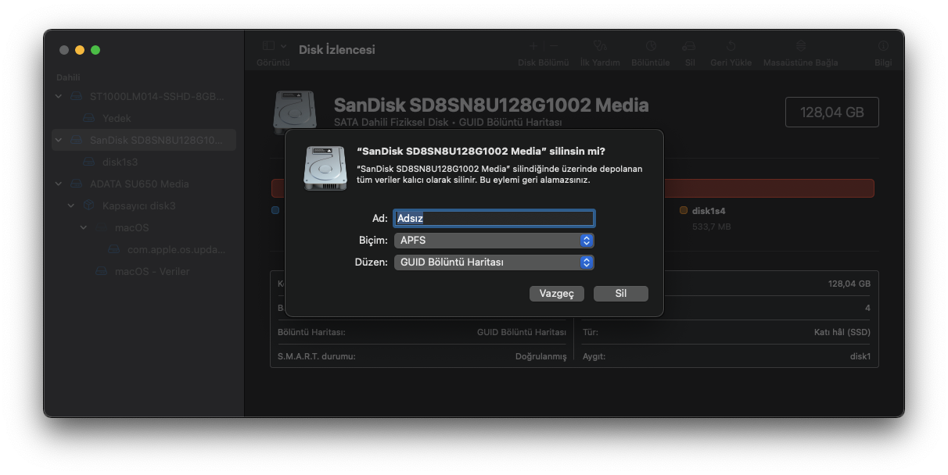Click the minus remove-volume icon above Disk Bölümü

[x=554, y=47]
